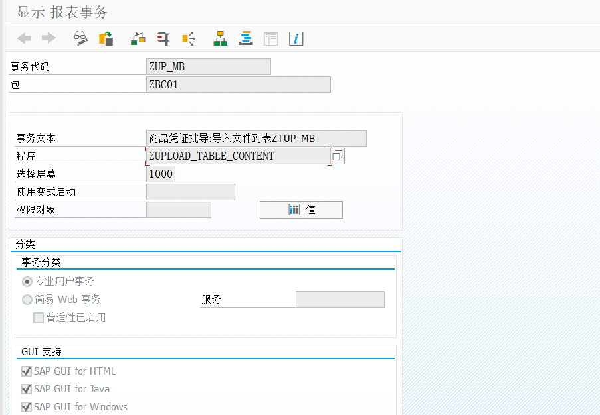
Task: Toggle SAP GUI for Java checkbox
Action: pos(27,389)
